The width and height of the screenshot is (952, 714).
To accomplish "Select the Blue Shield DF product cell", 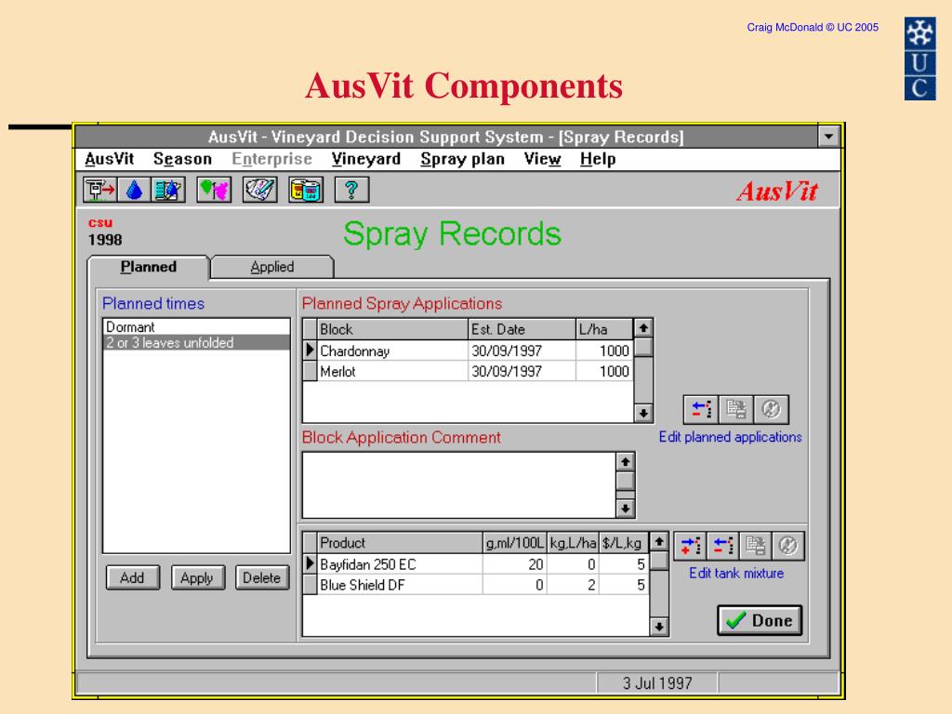I will [x=400, y=585].
